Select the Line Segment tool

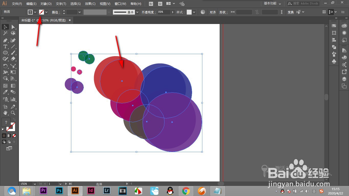13,46
